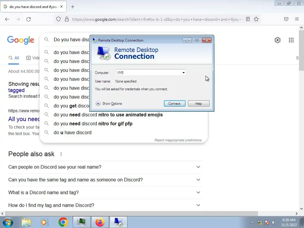Screen dimensions: 304x228
Task: Open Windows Explorer from the taskbar
Action: (26, 222)
